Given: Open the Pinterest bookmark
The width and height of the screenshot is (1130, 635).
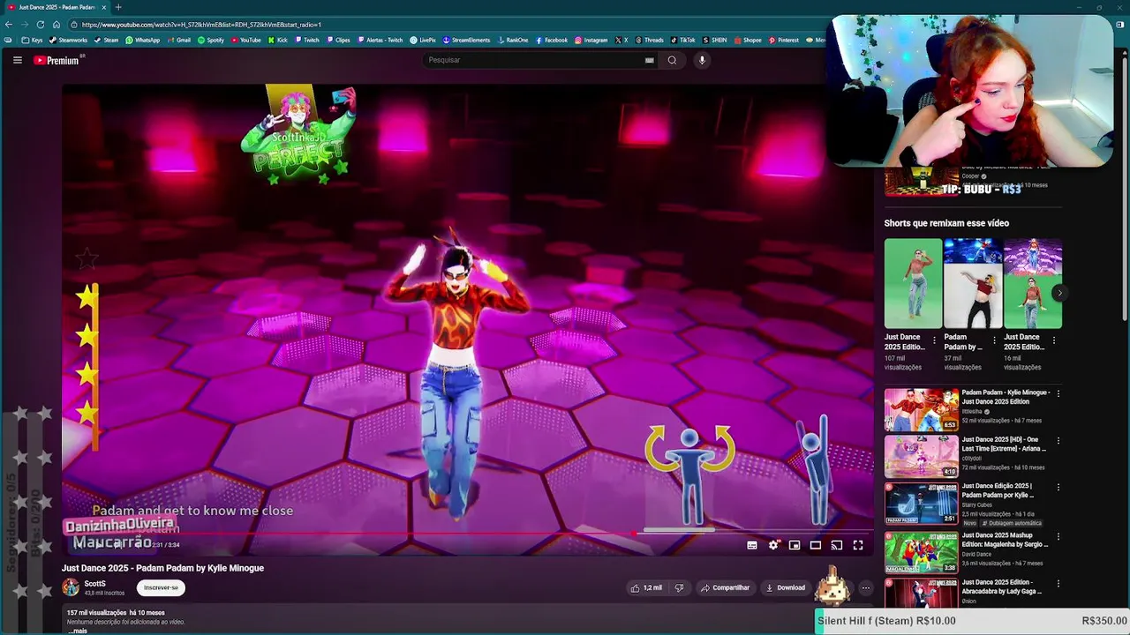Looking at the screenshot, I should [783, 40].
